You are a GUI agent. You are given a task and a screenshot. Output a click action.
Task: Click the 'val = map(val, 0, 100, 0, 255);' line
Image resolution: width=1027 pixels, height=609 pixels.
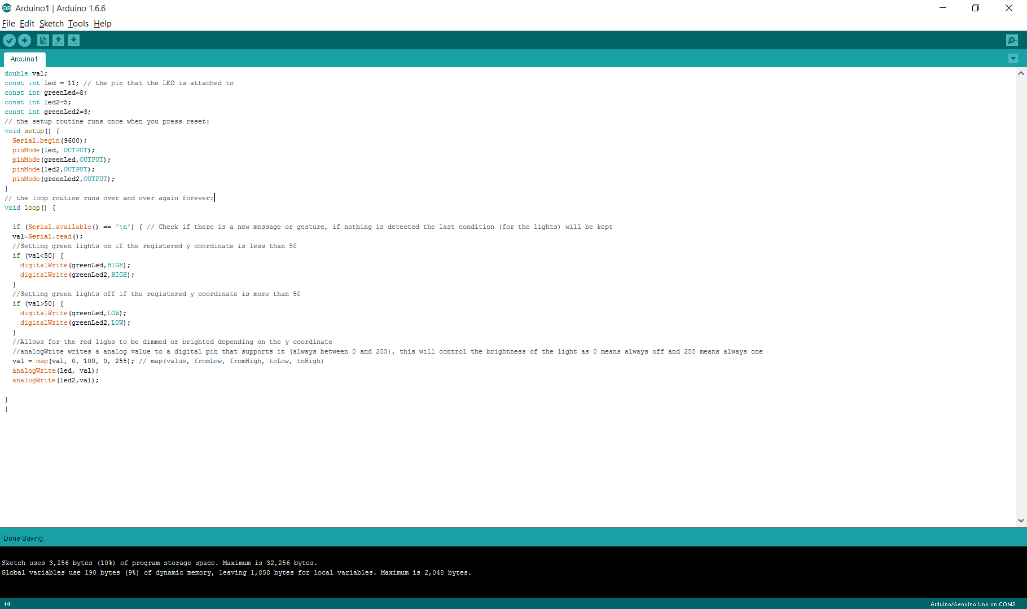(168, 361)
